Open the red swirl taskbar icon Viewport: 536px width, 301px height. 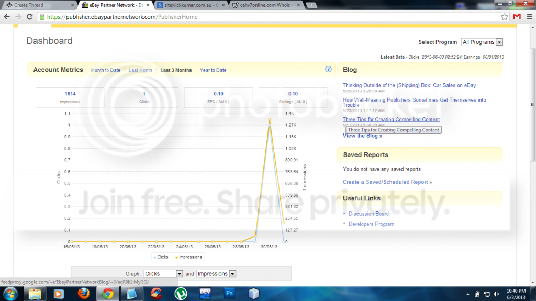156,294
